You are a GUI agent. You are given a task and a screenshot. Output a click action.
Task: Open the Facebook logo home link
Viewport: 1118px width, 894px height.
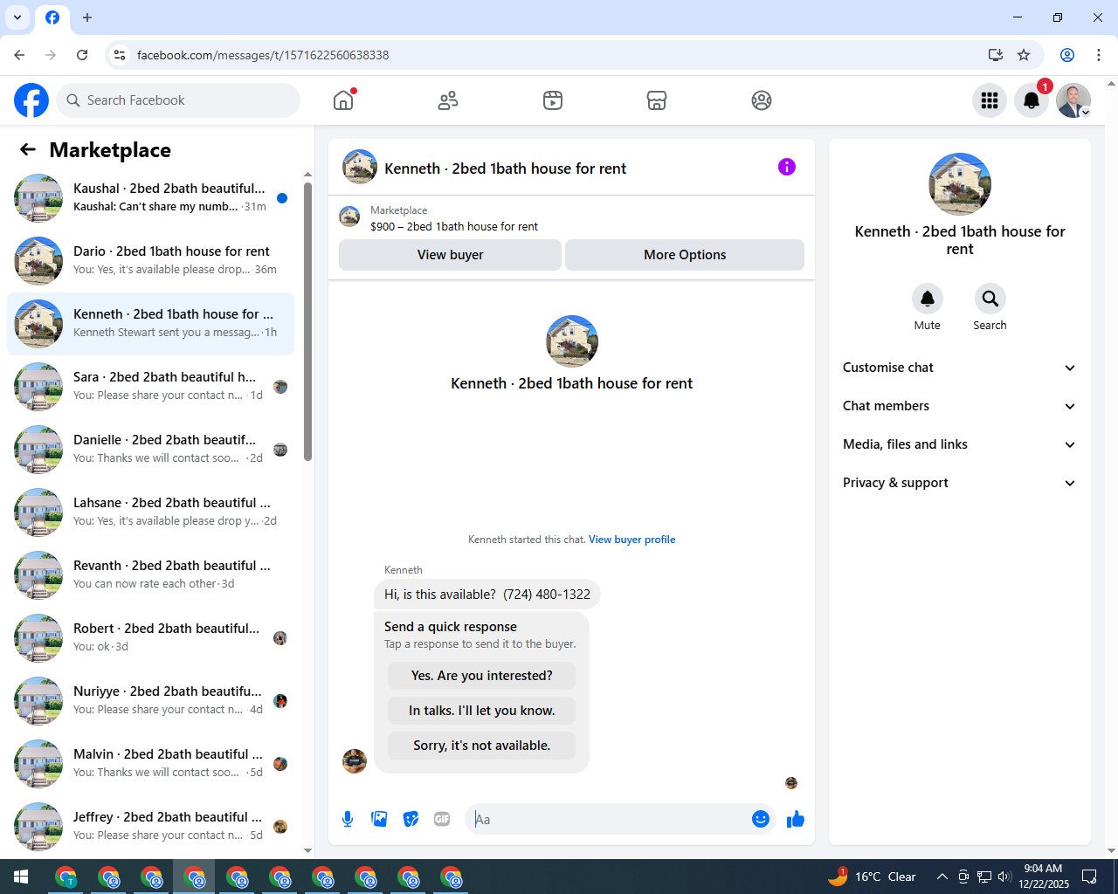(31, 100)
